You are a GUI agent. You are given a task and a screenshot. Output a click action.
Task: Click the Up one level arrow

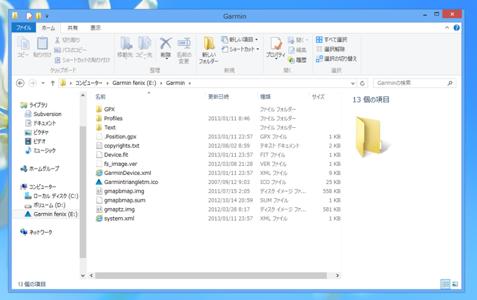pos(53,83)
